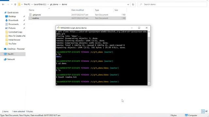Screen dimensions: 209x117
Task: Click the terminal scrollbar up arrow
Action: (149, 32)
